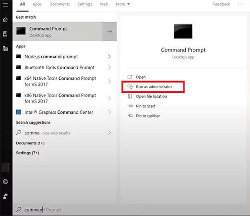Expand Documents (1+) results

point(30,143)
